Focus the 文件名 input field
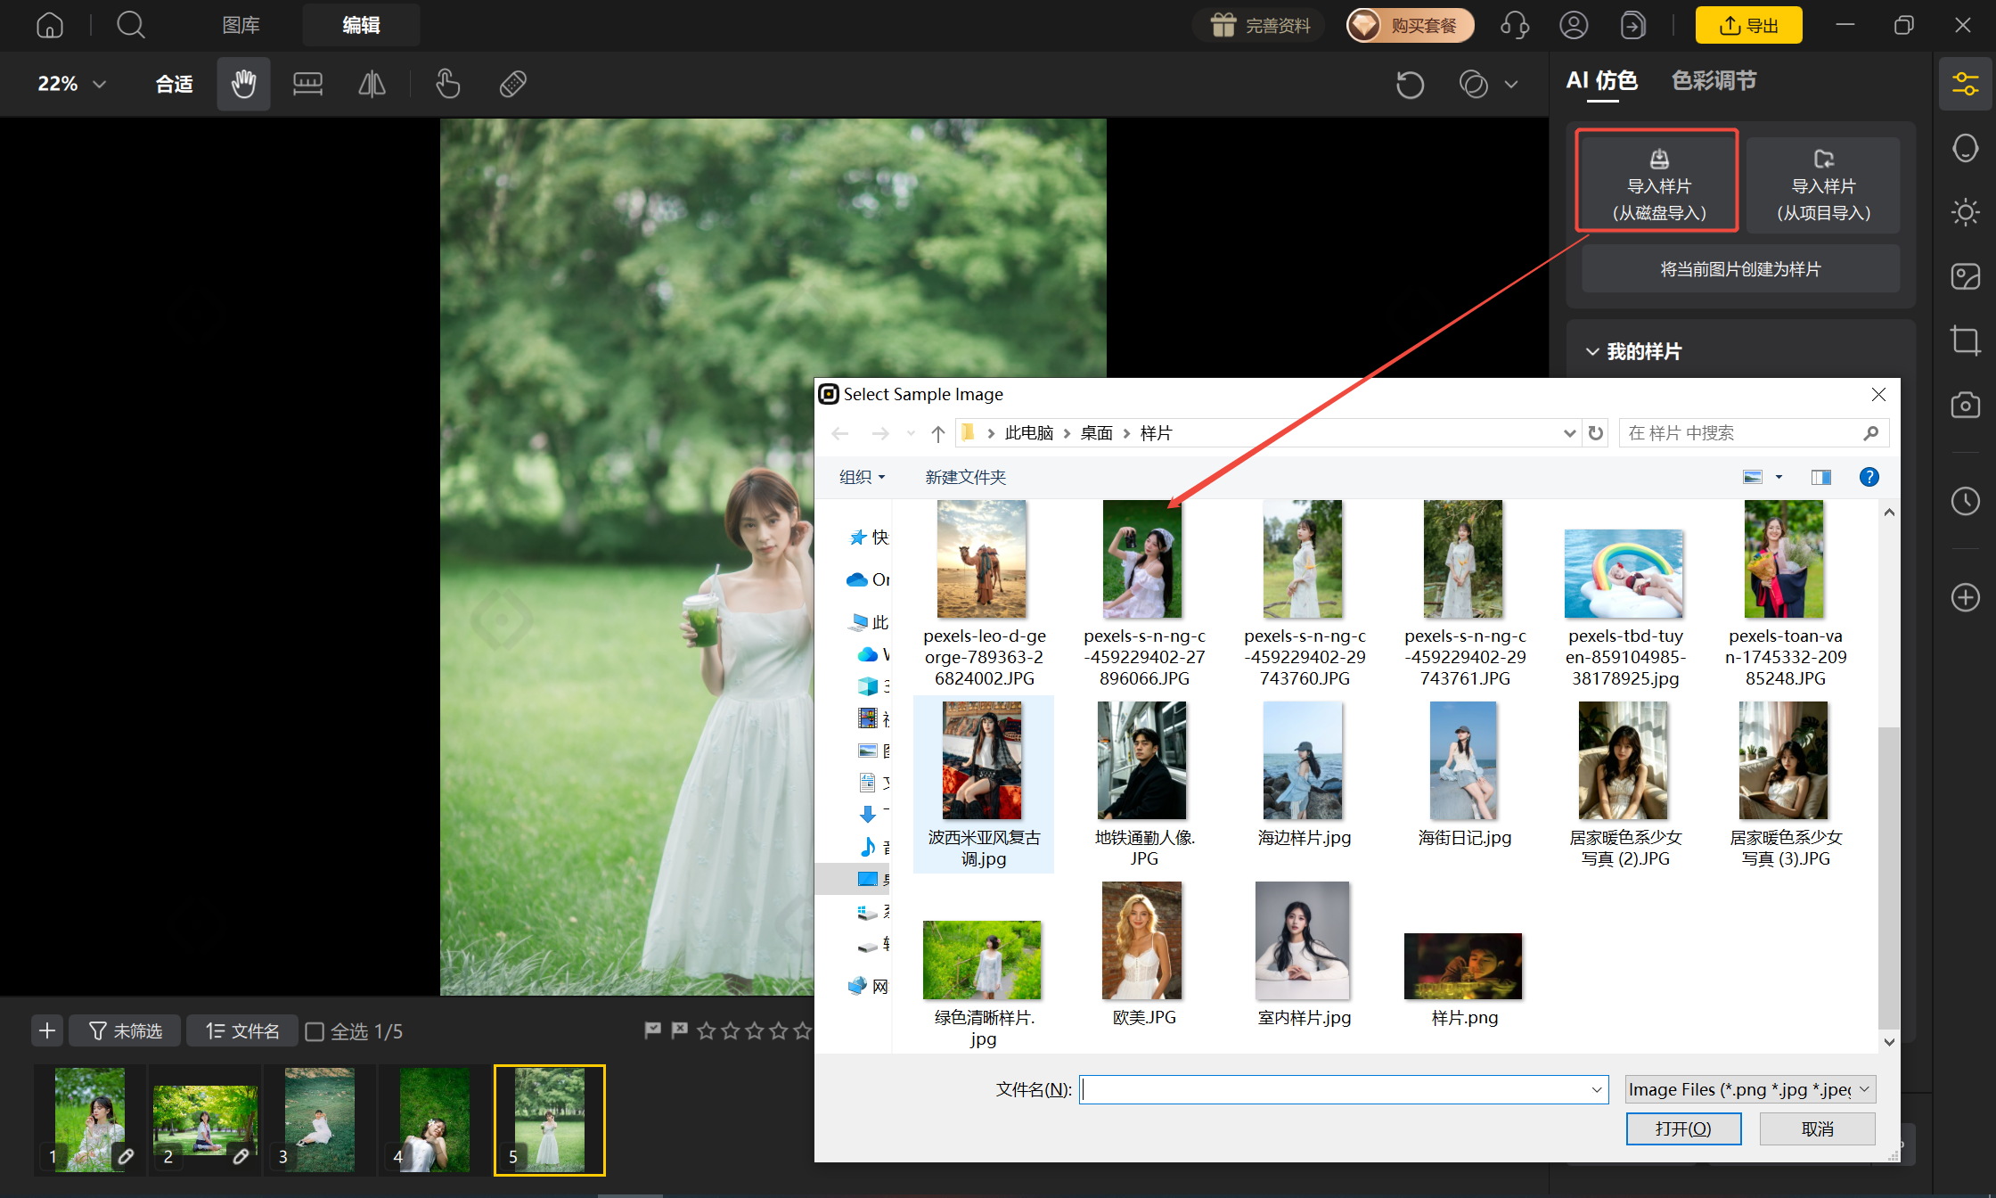 1343,1089
